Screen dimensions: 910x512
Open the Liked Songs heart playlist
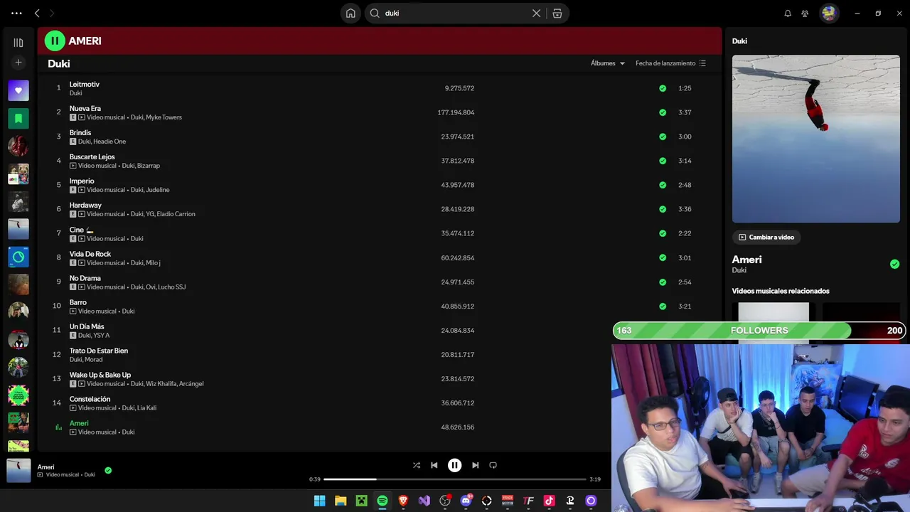pos(18,90)
